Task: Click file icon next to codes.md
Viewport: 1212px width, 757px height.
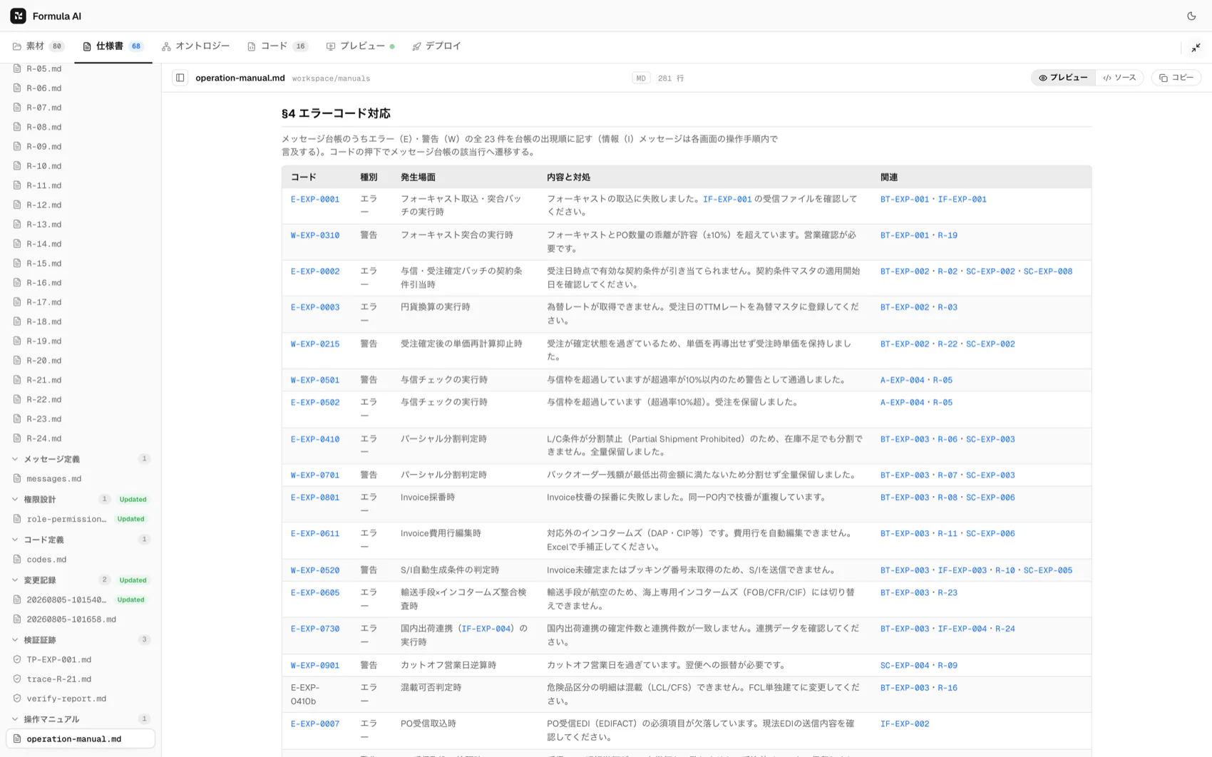Action: click(17, 560)
